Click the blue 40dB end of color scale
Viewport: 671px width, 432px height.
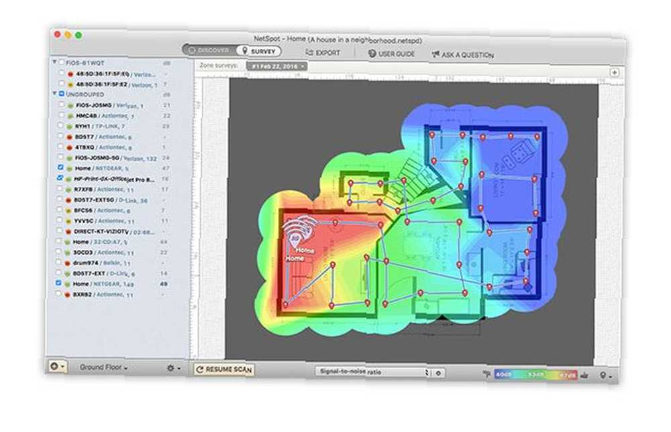click(x=504, y=375)
